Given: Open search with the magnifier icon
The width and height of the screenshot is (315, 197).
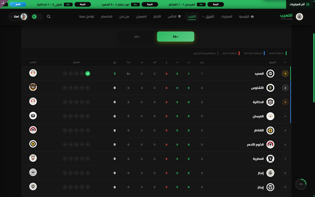Looking at the screenshot, I should 49,17.
